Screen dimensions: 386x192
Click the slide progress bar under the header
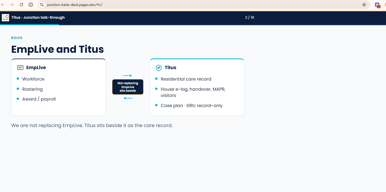pyautogui.click(x=193, y=25)
